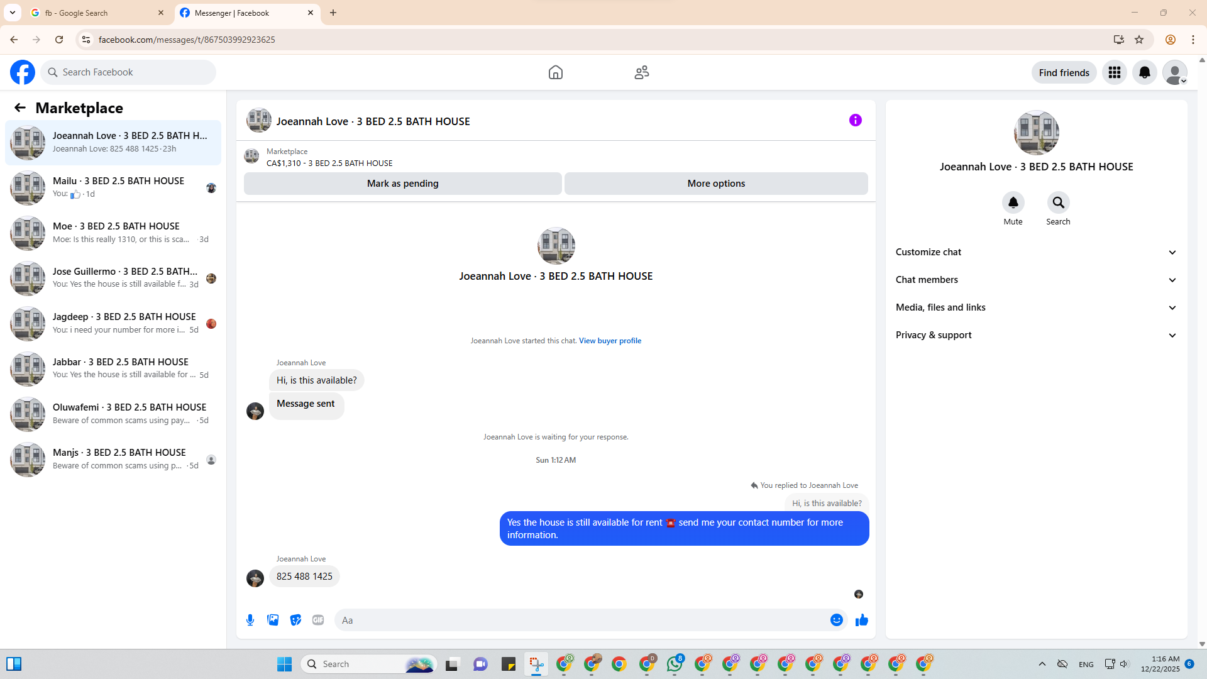Open the taskbar clock and date
This screenshot has height=679, width=1207.
(x=1160, y=664)
